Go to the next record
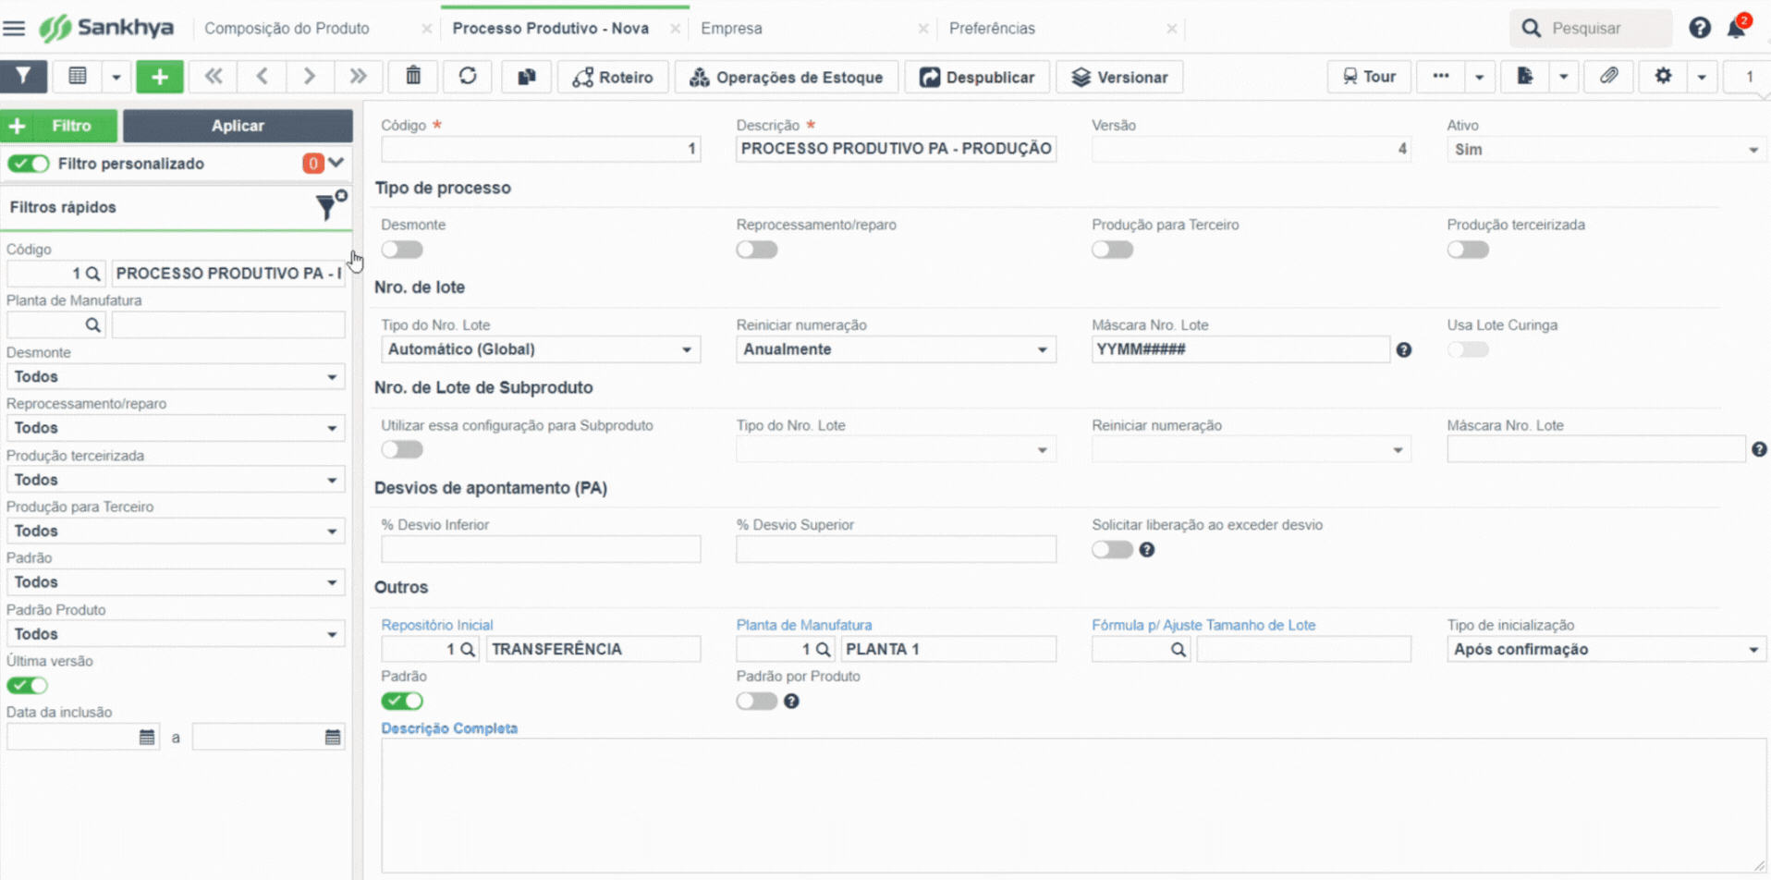 (x=310, y=77)
